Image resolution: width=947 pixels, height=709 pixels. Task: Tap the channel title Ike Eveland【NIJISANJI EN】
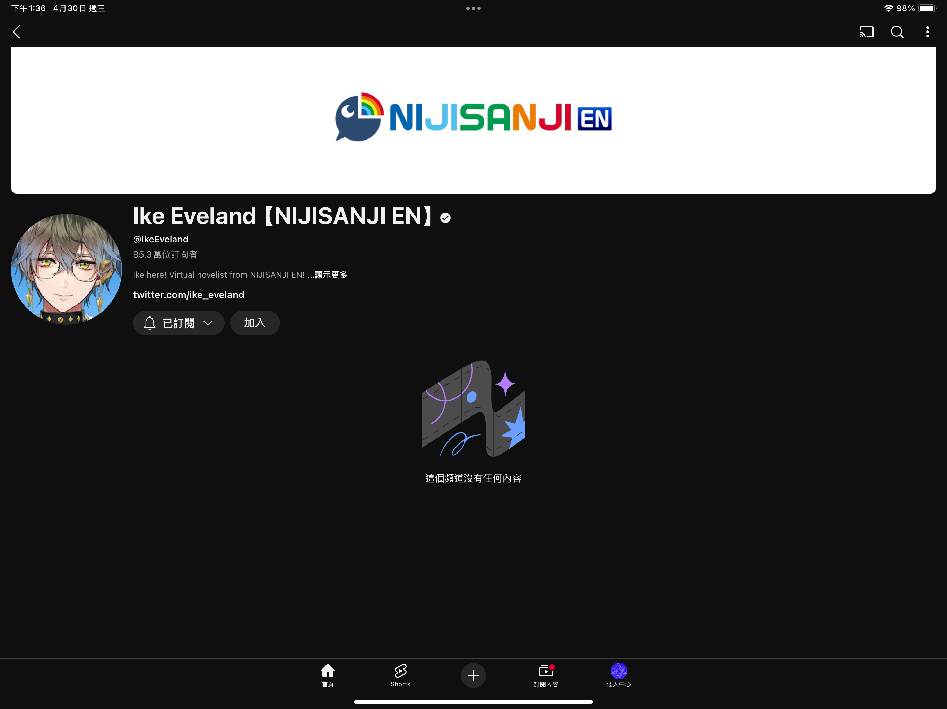(x=283, y=216)
